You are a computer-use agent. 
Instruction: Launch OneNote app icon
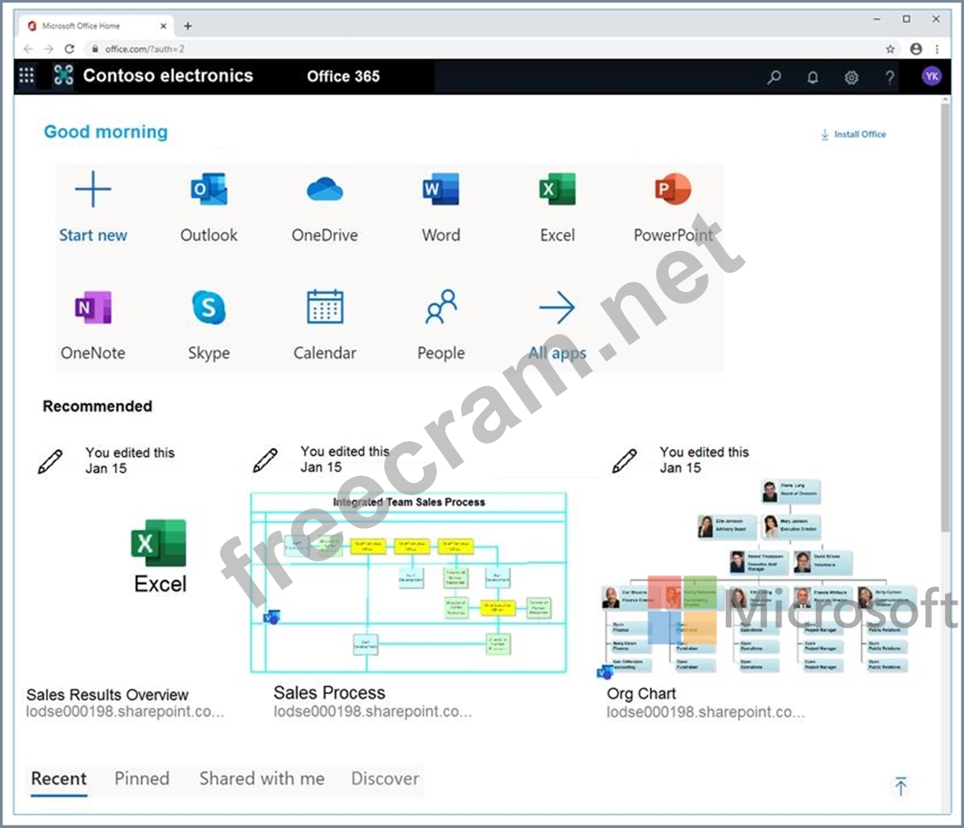click(93, 307)
